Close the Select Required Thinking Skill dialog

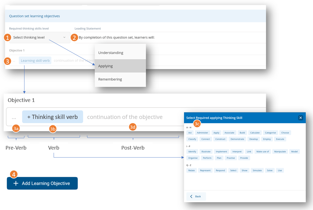tap(300, 118)
